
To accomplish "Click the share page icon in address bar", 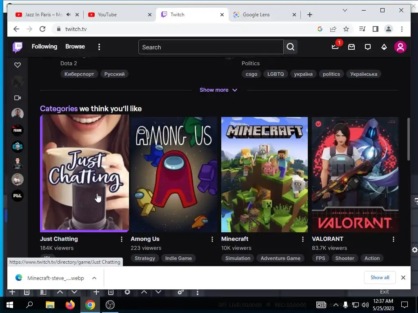I will pyautogui.click(x=333, y=29).
